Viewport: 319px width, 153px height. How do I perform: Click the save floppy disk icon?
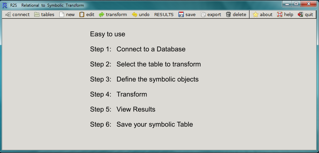pyautogui.click(x=181, y=14)
